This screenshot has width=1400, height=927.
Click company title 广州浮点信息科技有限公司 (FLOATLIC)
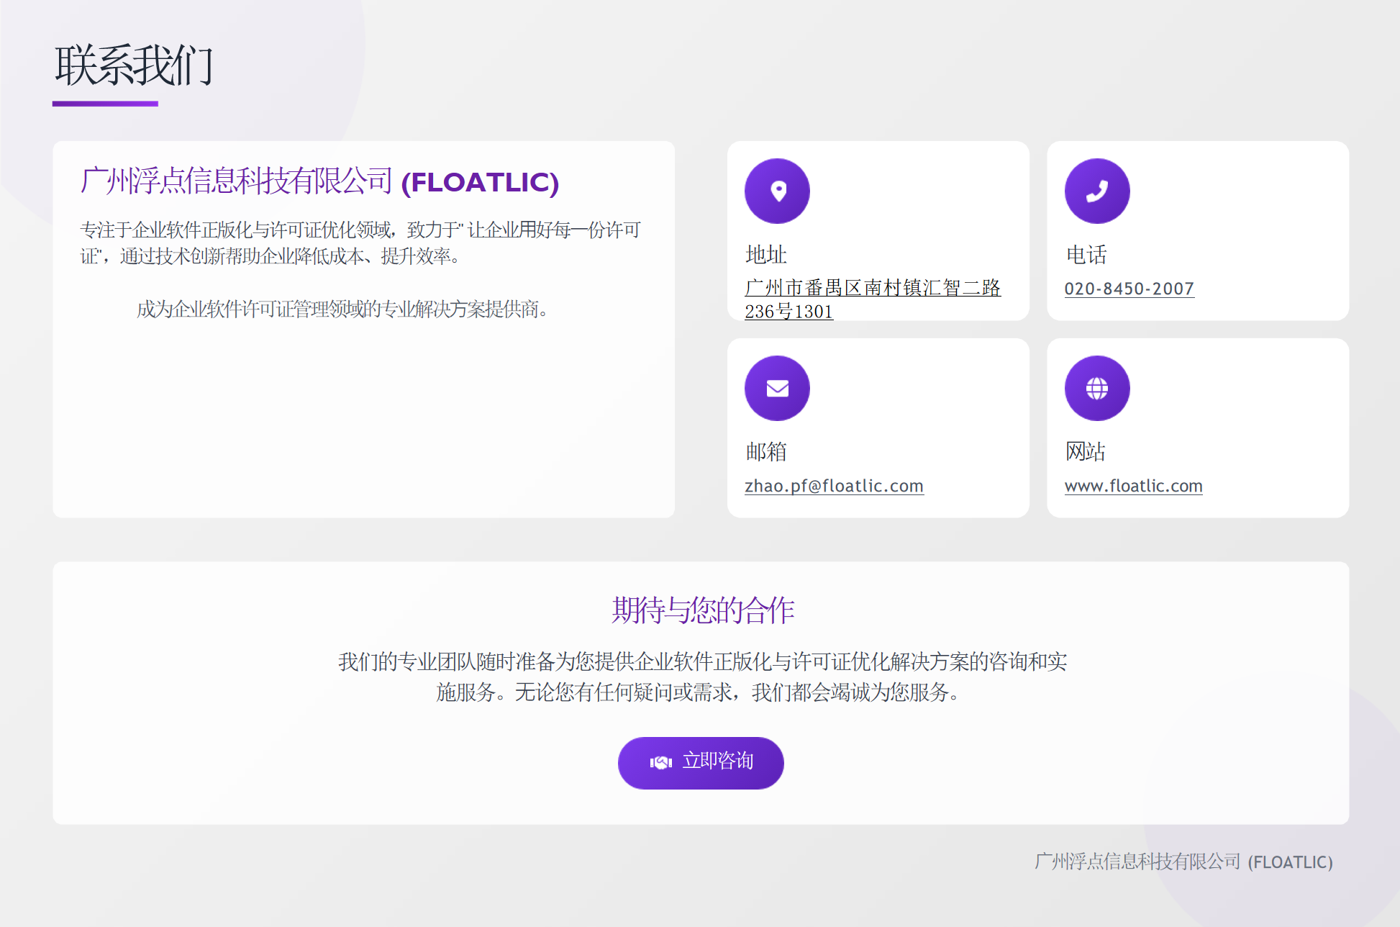tap(319, 181)
